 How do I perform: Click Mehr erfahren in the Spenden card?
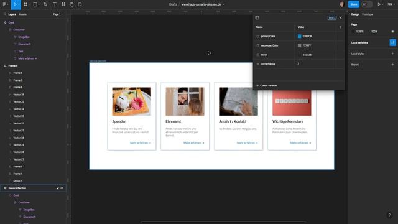coord(141,143)
